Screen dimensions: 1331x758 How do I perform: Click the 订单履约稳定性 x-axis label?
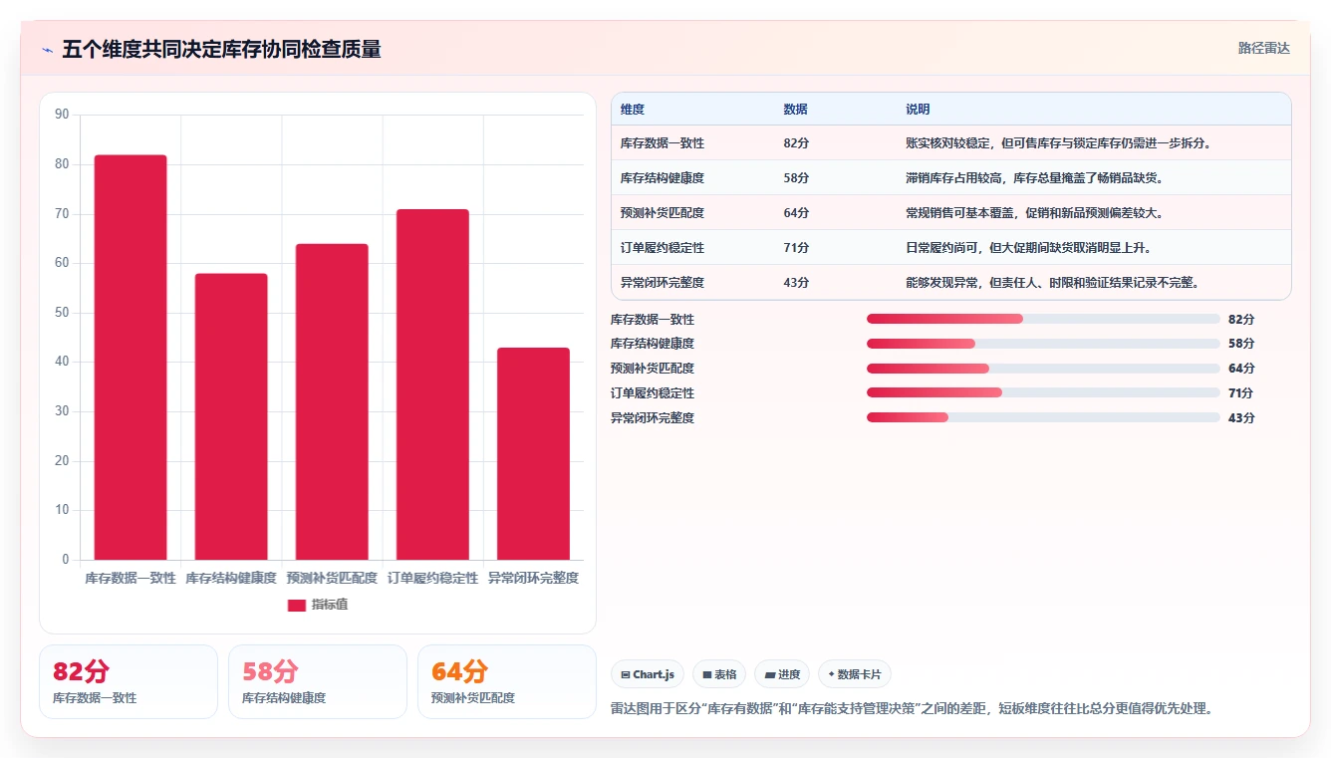point(432,578)
